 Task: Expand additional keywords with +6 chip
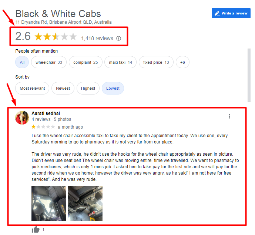pos(182,62)
